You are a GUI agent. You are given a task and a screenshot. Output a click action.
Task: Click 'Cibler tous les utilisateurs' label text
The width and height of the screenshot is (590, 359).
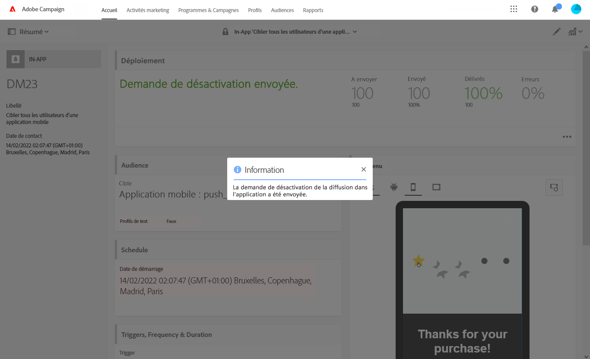pos(42,119)
